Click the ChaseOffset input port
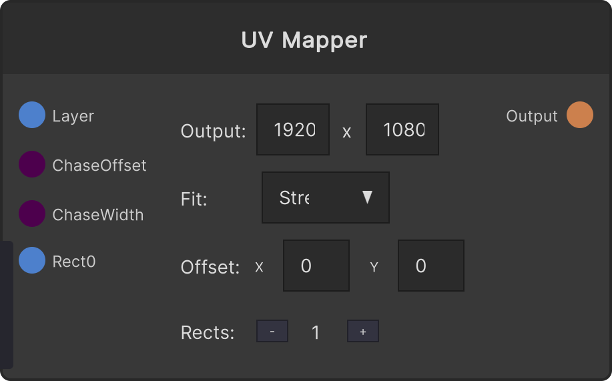The height and width of the screenshot is (381, 612). point(32,164)
